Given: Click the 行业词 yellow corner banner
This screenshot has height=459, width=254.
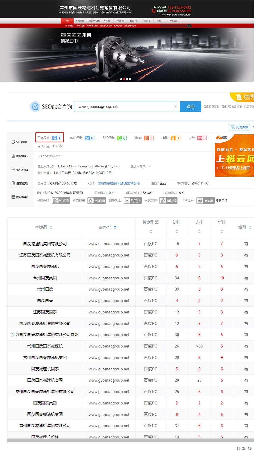Looking at the screenshot, I should pyautogui.click(x=242, y=97).
